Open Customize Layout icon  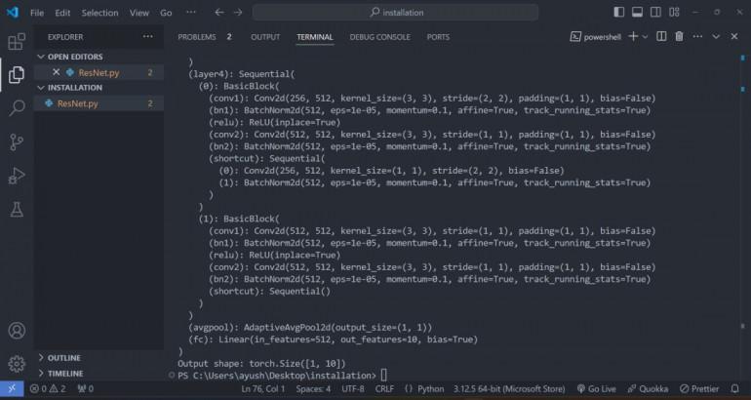pos(674,13)
